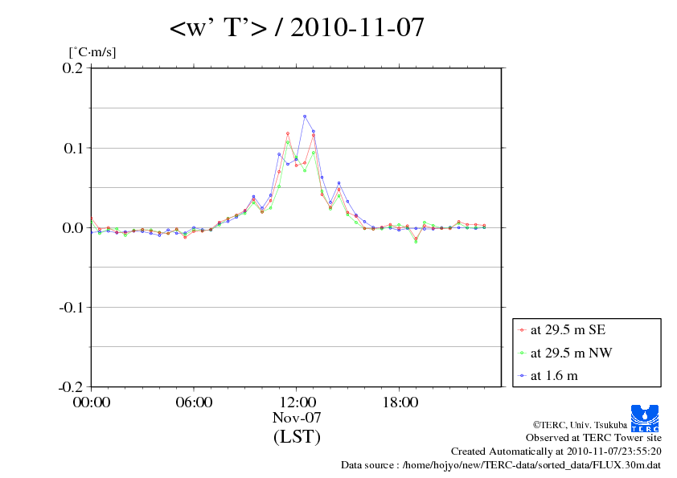This screenshot has width=677, height=478.
Task: Click the (LST) timezone label
Action: pos(297,437)
